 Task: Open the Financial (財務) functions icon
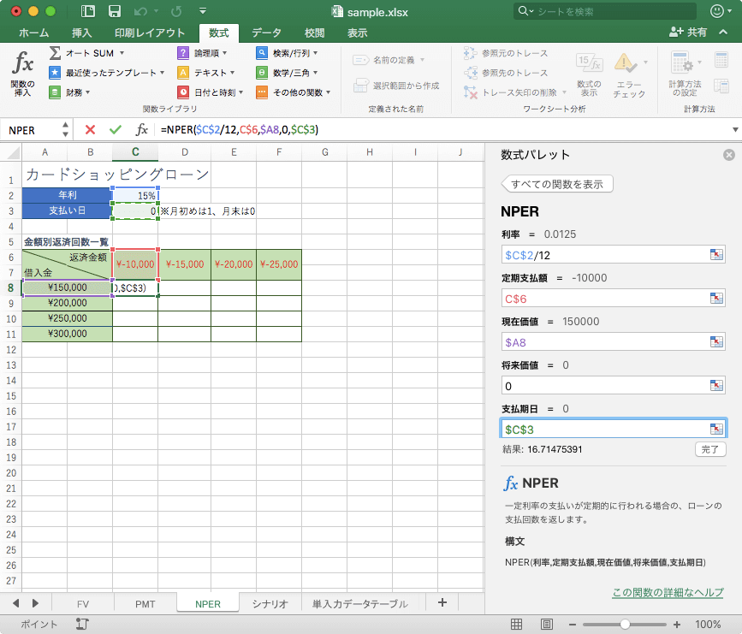pyautogui.click(x=55, y=92)
